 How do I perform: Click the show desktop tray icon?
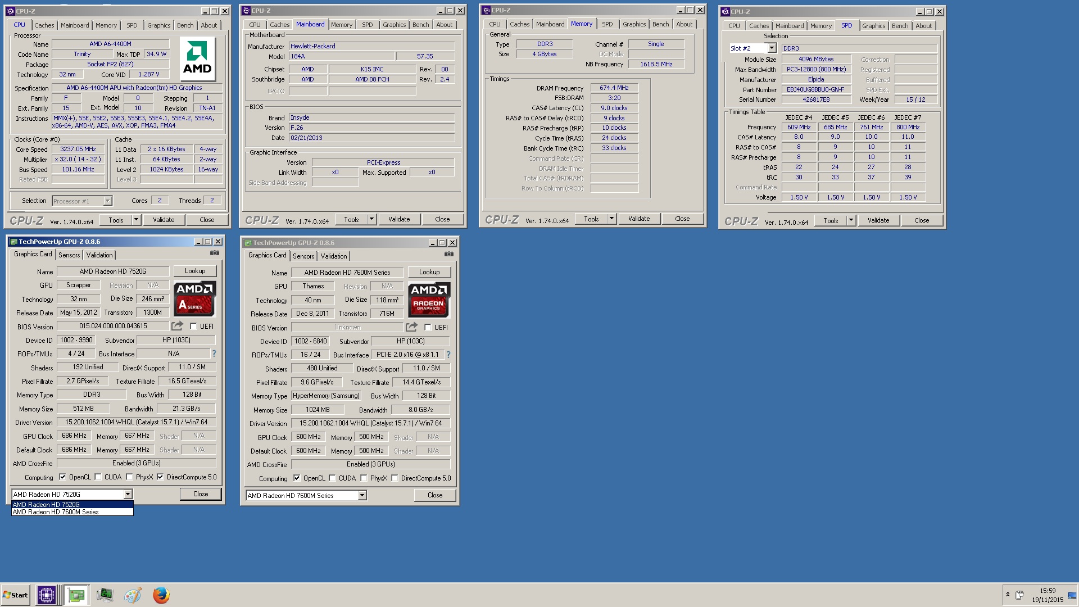pyautogui.click(x=1072, y=595)
